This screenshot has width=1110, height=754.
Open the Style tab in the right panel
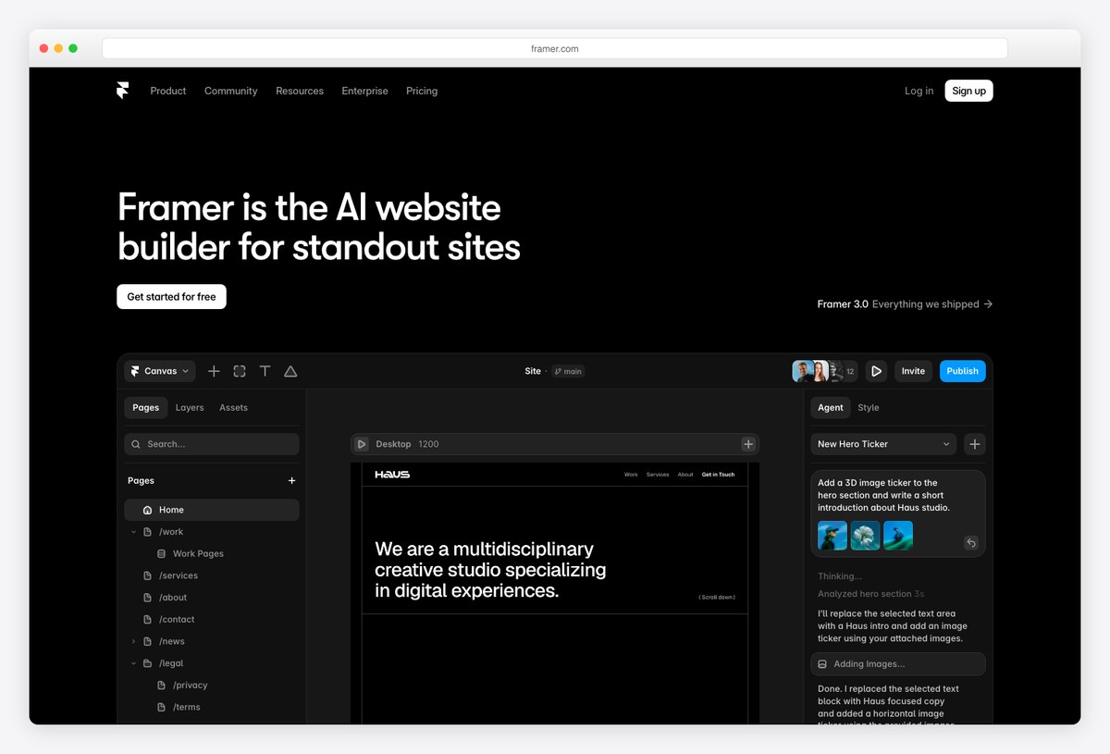tap(869, 407)
